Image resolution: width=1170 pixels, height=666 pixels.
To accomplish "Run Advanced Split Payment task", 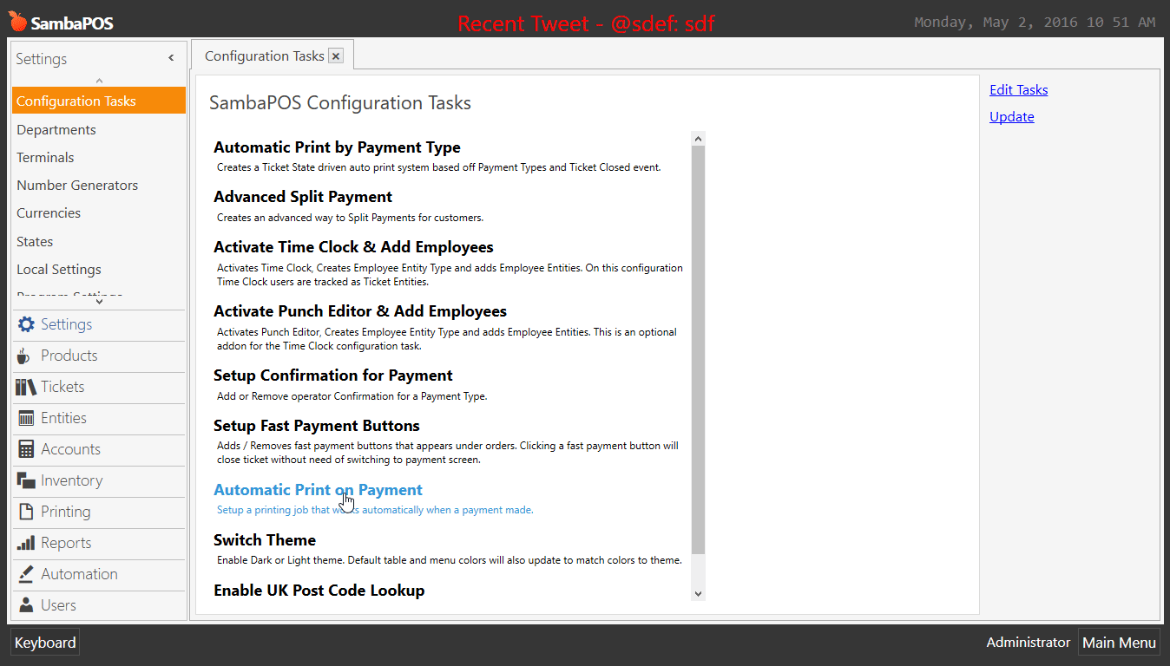I will [x=303, y=197].
